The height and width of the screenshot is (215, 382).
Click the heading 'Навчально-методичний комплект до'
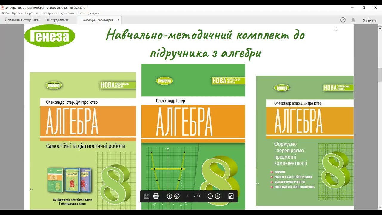tap(205, 35)
